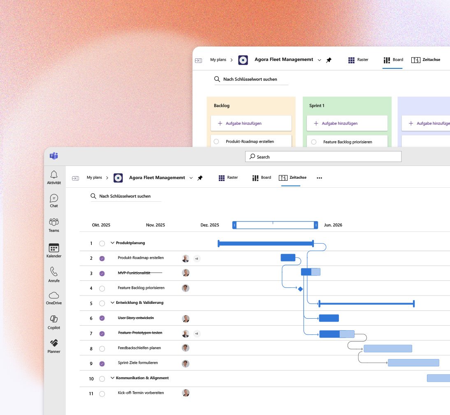Collapse Kommunikation & Alignment group
Screen dimensions: 450x415
pos(112,378)
